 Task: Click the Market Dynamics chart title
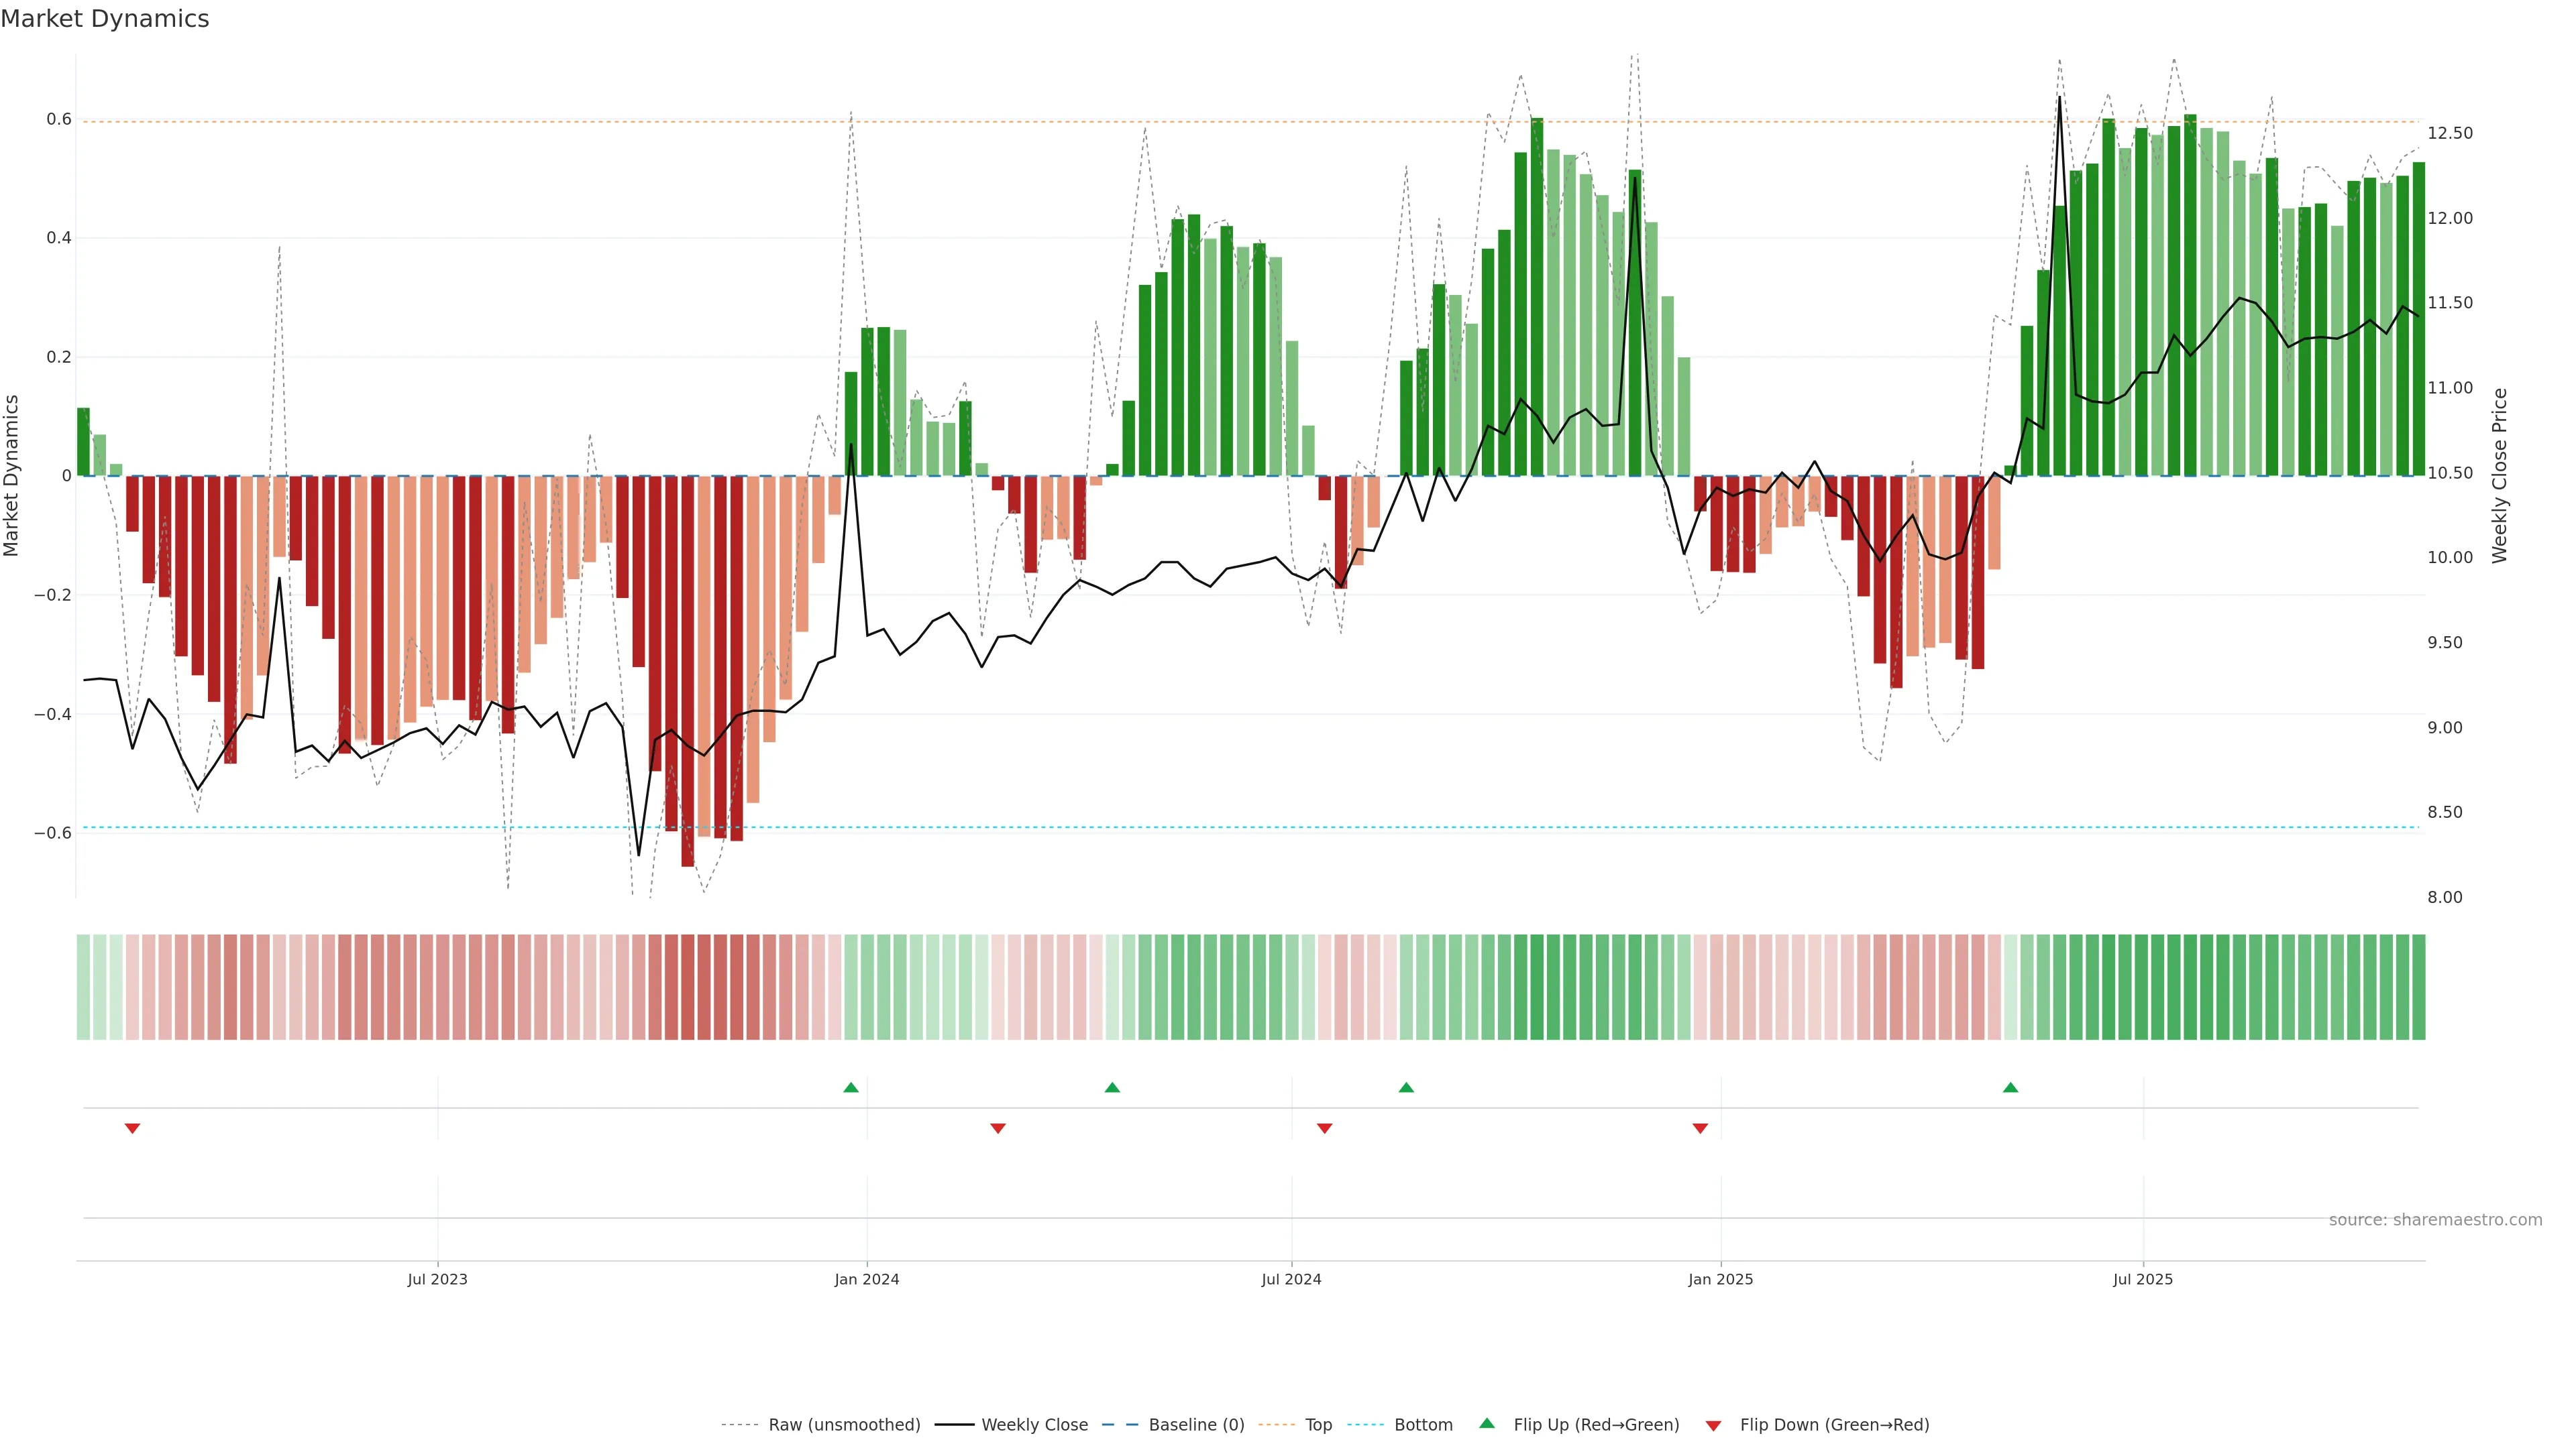(105, 19)
